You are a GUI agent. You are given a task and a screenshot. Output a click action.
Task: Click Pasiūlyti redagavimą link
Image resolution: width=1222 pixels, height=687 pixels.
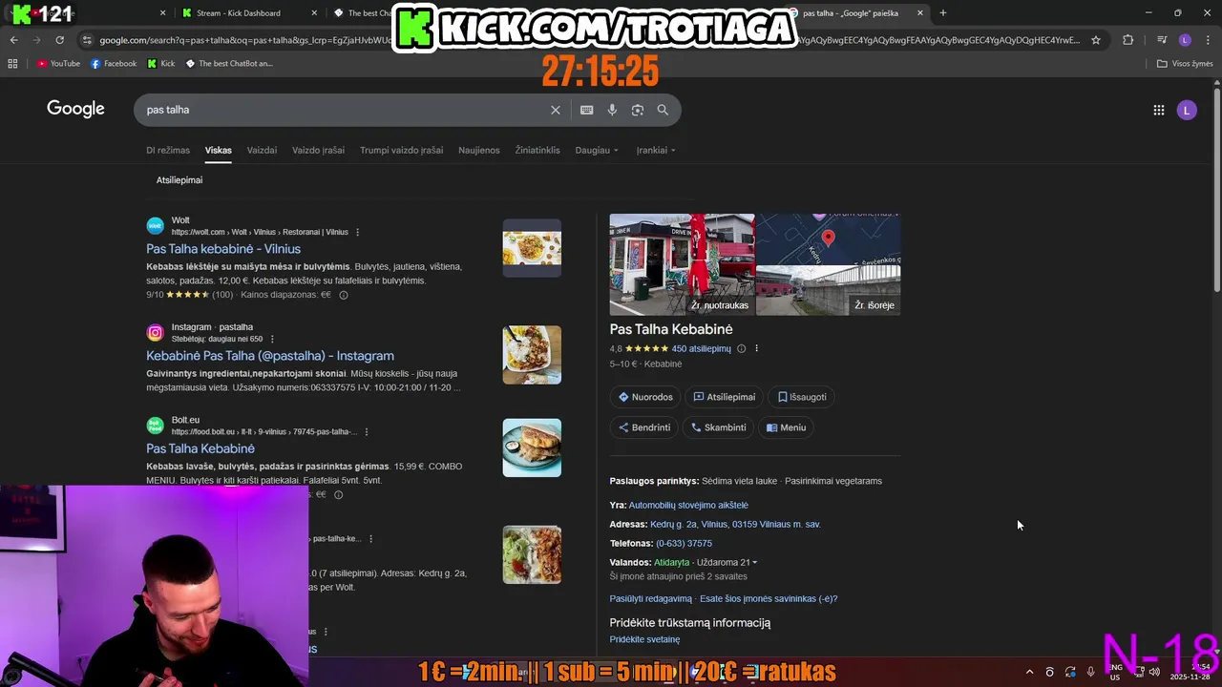(651, 598)
